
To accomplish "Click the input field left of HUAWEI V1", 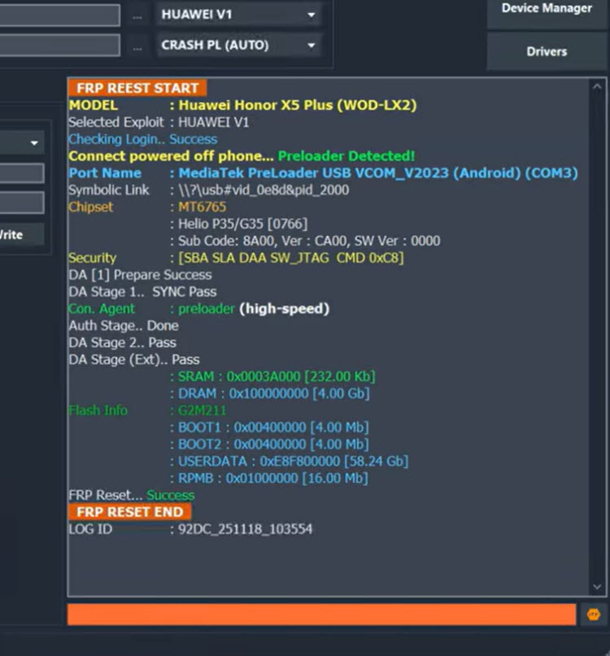I will coord(59,15).
